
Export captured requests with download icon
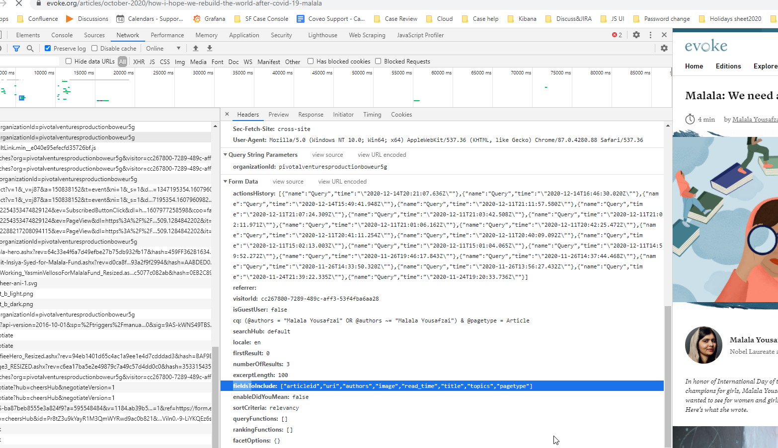[x=209, y=49]
